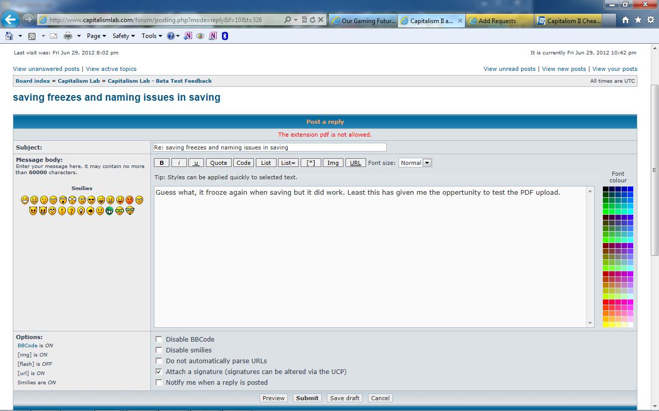Insert the green Mr. Green smiley
659x411 pixels.
click(109, 211)
